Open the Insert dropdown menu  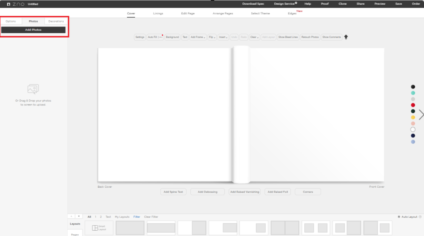223,37
